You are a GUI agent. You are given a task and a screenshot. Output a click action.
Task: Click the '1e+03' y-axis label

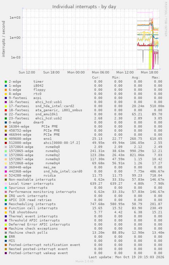(x=15, y=18)
